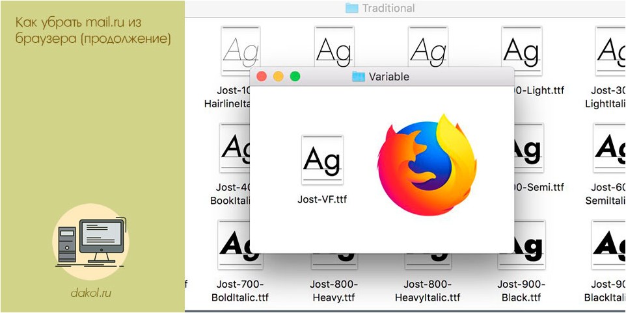626x313 pixels.
Task: Click the BookItalic file name in Traditional window
Action: click(230, 194)
